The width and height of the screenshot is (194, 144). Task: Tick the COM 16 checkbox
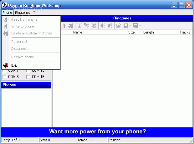(28, 77)
